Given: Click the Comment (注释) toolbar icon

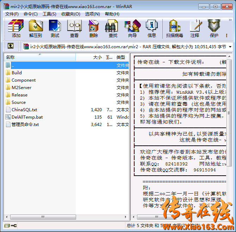Looking at the screenshot, I should (195, 29).
